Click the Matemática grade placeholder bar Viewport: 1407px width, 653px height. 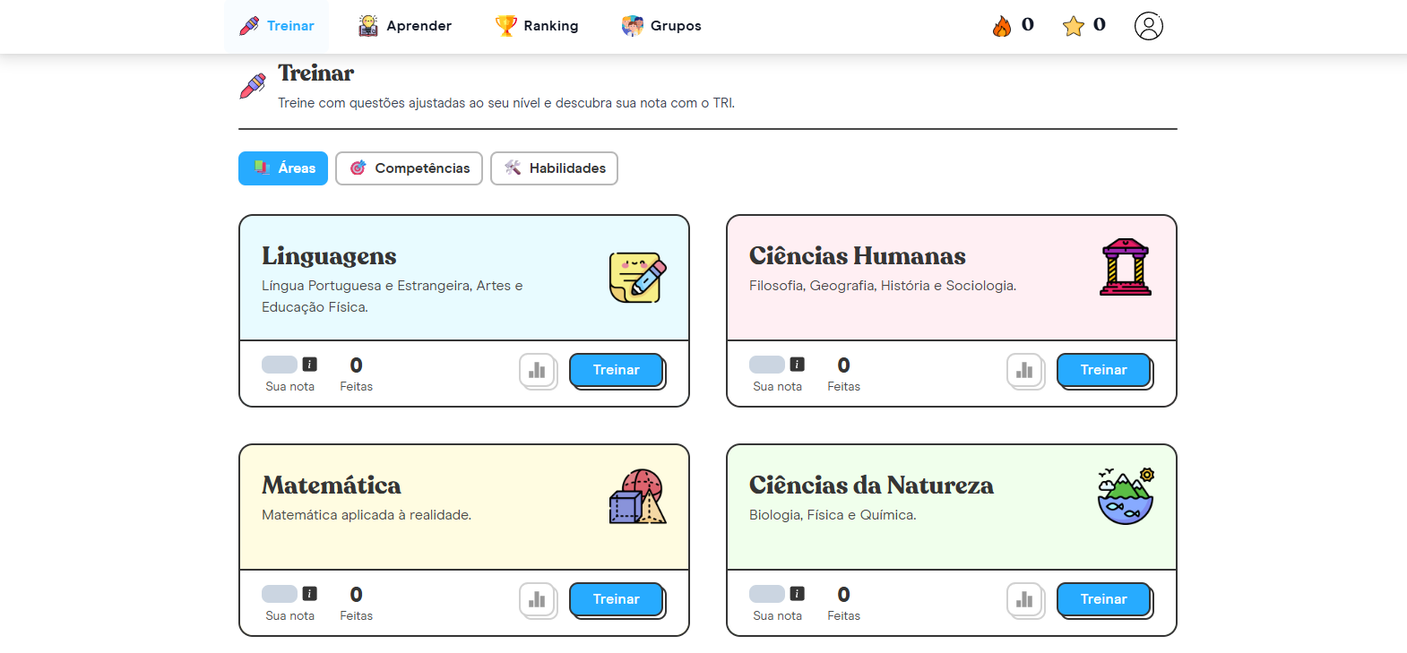coord(280,594)
